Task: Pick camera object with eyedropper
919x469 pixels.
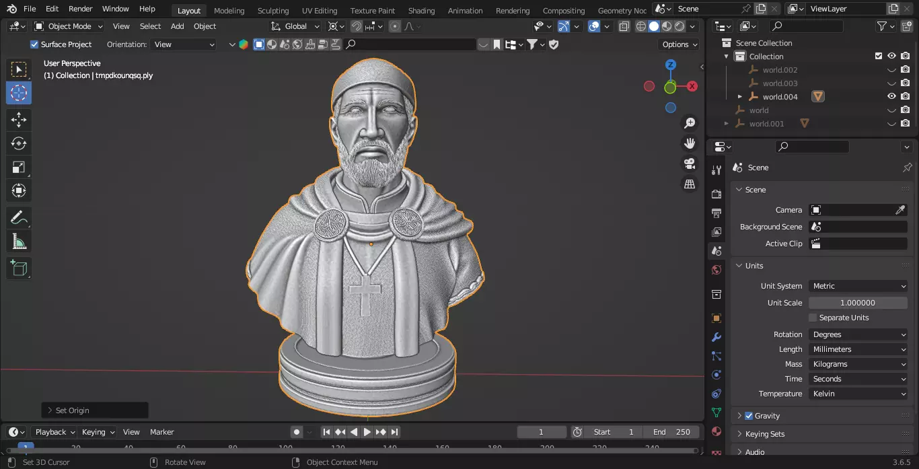Action: [x=900, y=210]
